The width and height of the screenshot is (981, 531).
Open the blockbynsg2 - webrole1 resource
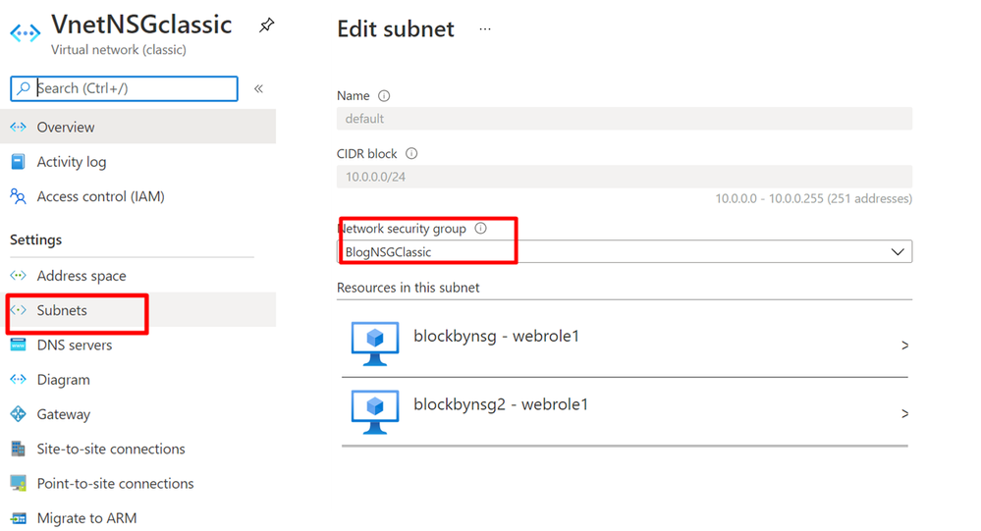[904, 414]
